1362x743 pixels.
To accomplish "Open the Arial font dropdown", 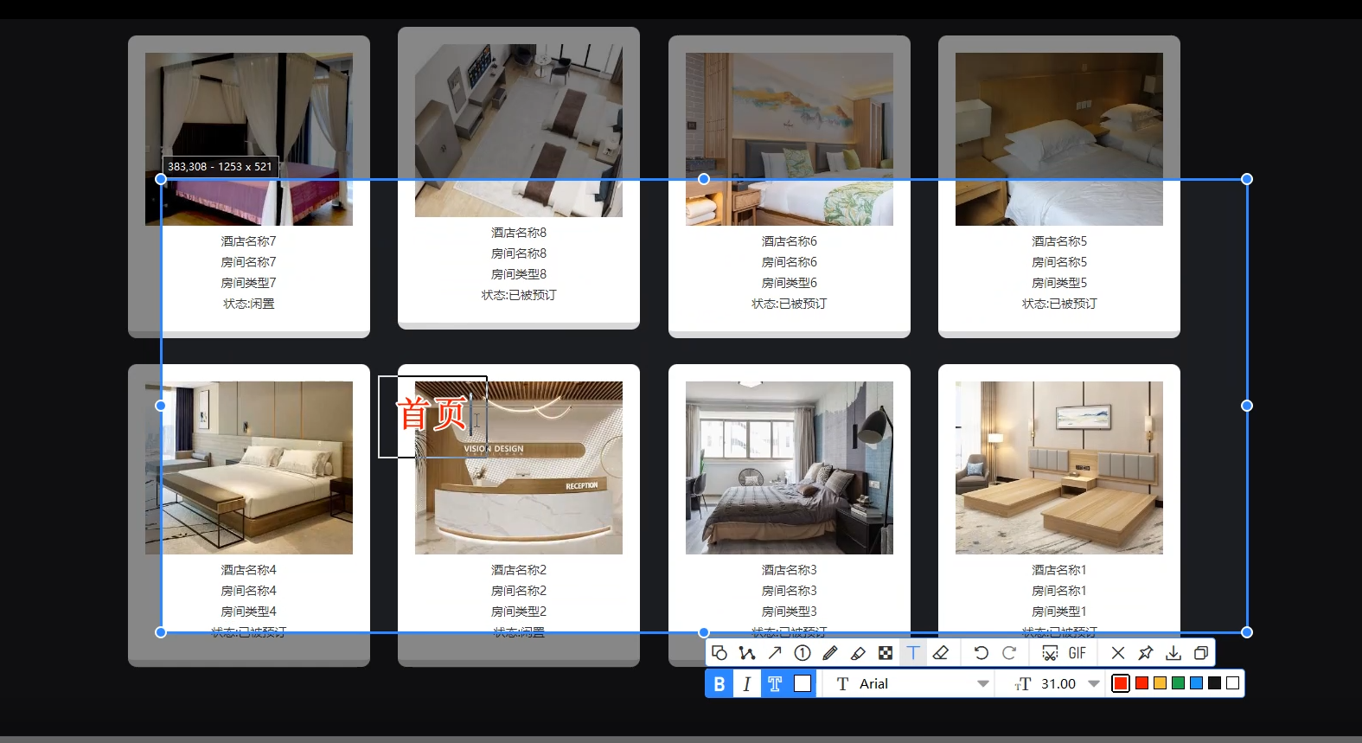I will (911, 683).
